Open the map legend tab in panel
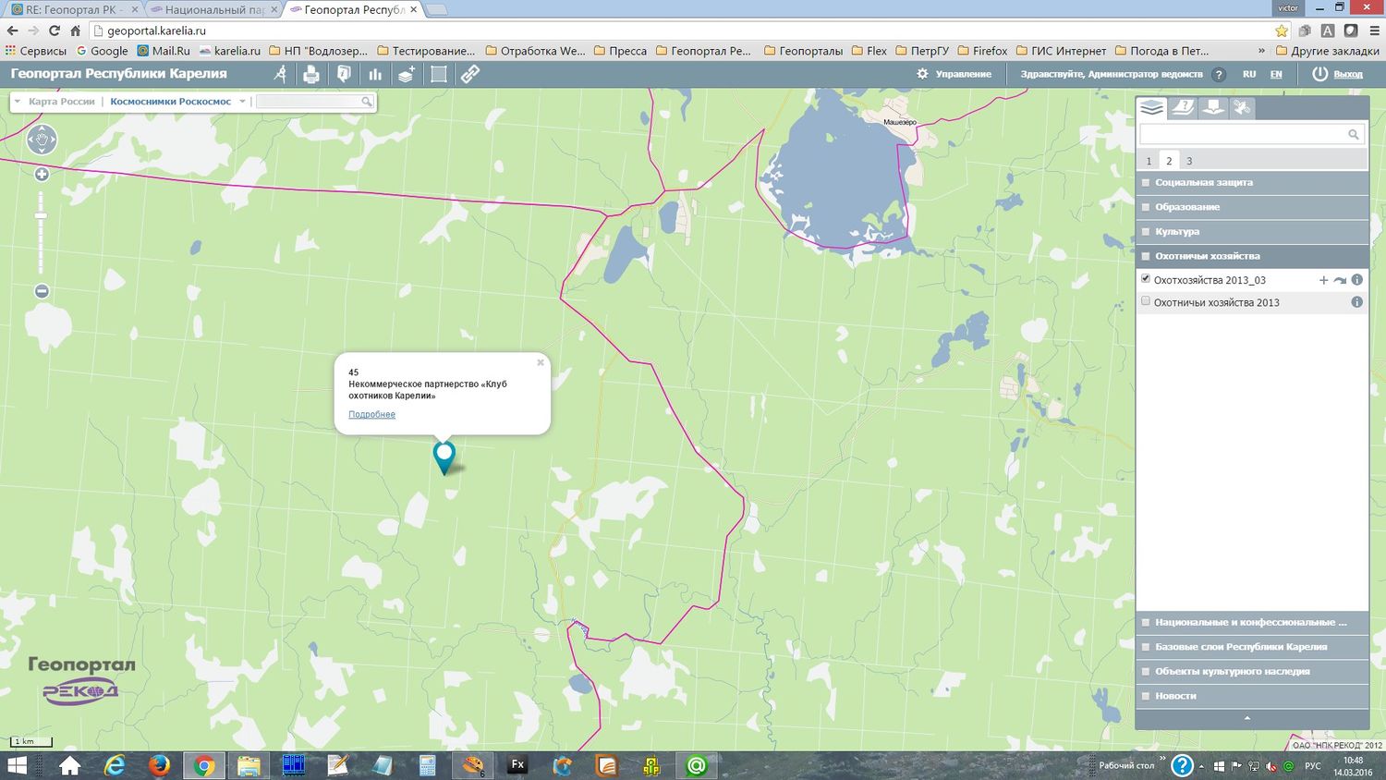Image resolution: width=1386 pixels, height=780 pixels. (x=1182, y=108)
